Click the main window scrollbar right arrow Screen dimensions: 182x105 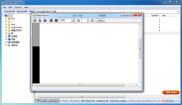click(179, 96)
